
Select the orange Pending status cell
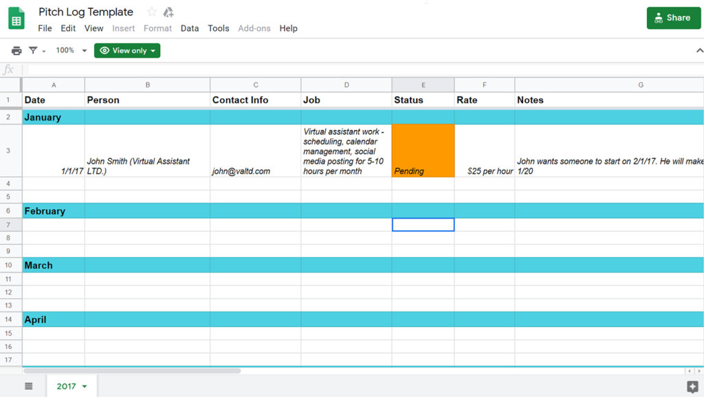423,151
